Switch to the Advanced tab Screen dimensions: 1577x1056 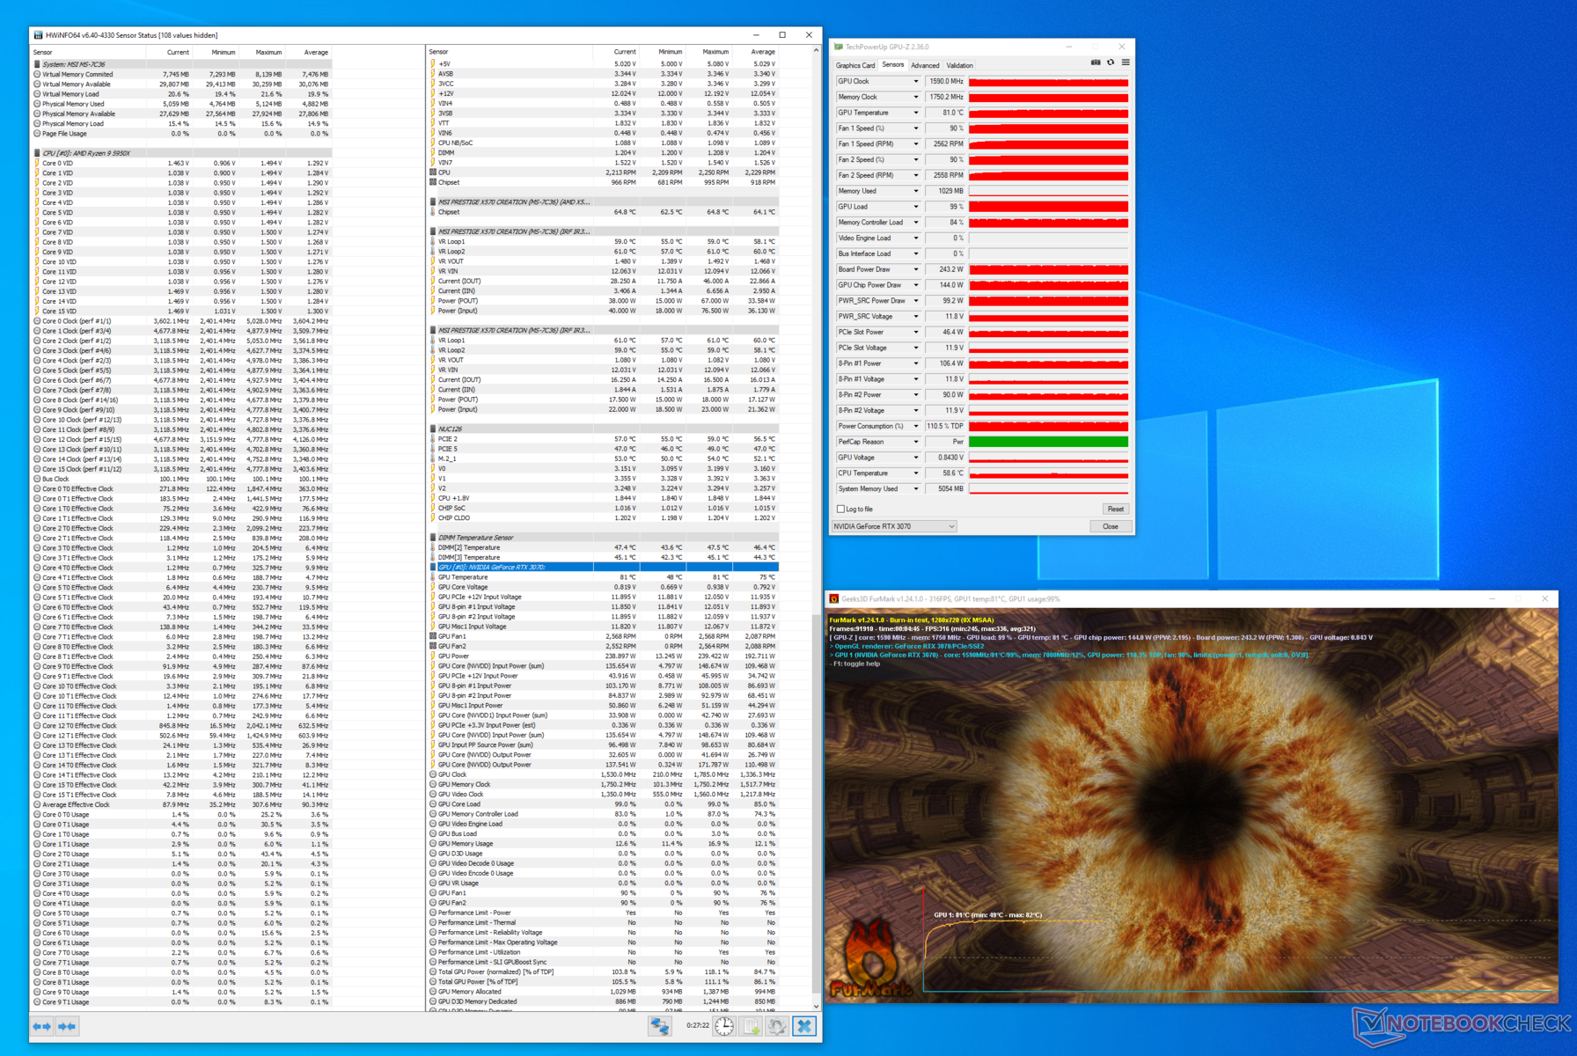pyautogui.click(x=925, y=65)
